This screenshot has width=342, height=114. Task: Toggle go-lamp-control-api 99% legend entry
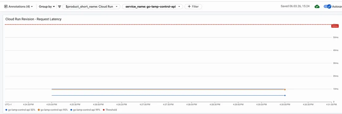tap(85, 110)
